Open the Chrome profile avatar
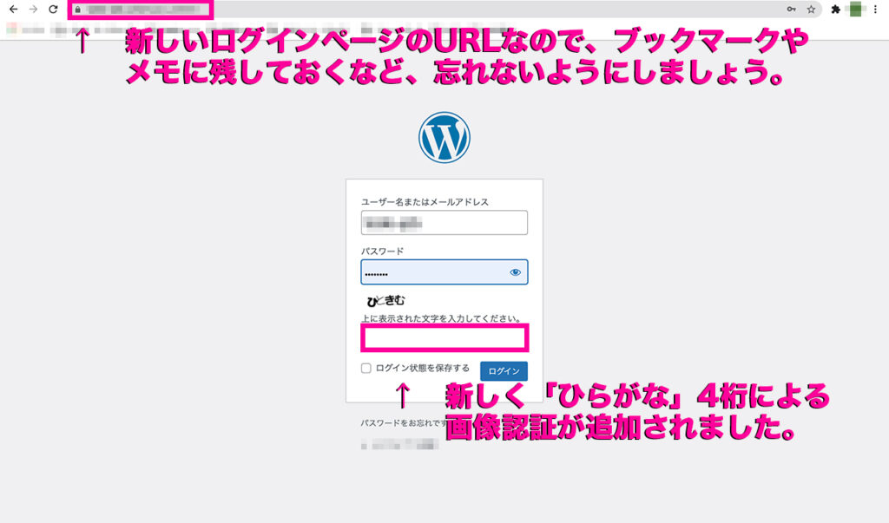 pyautogui.click(x=855, y=9)
